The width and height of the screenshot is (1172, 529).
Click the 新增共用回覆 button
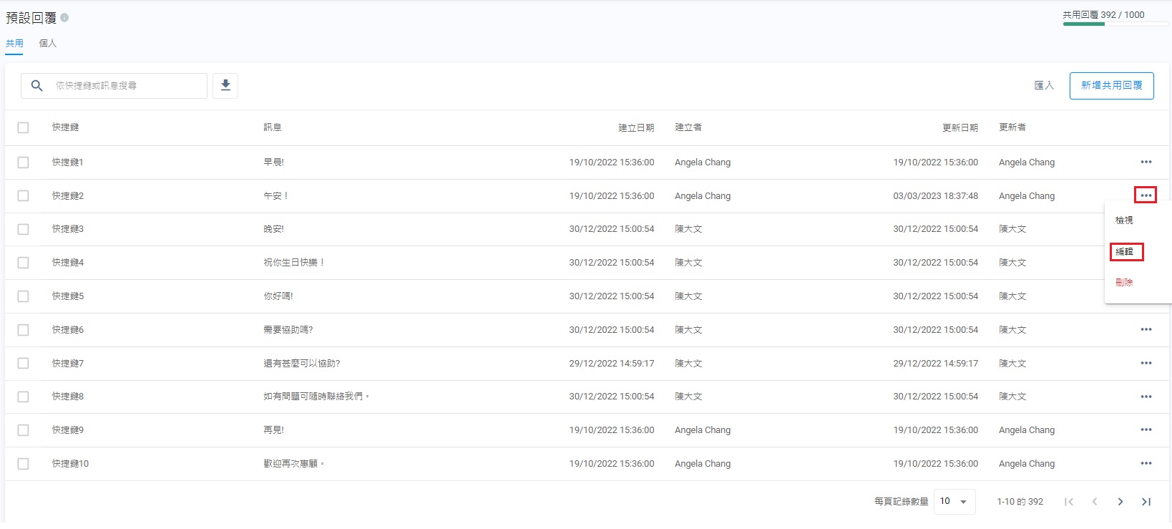click(1111, 86)
